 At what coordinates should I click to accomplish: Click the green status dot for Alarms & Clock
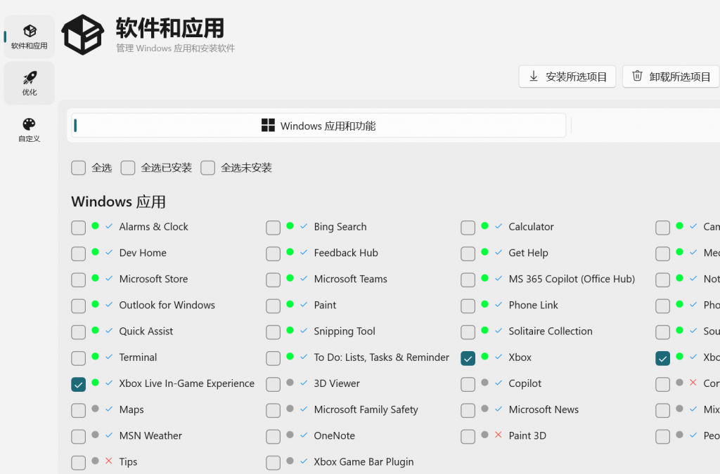(95, 225)
